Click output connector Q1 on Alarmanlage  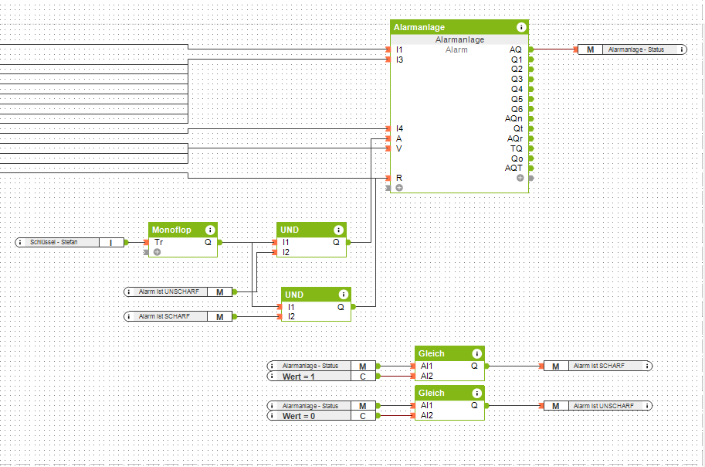pyautogui.click(x=531, y=60)
